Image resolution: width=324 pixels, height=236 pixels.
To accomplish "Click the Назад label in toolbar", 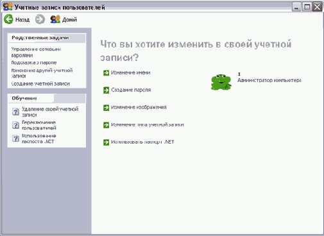I will 22,20.
